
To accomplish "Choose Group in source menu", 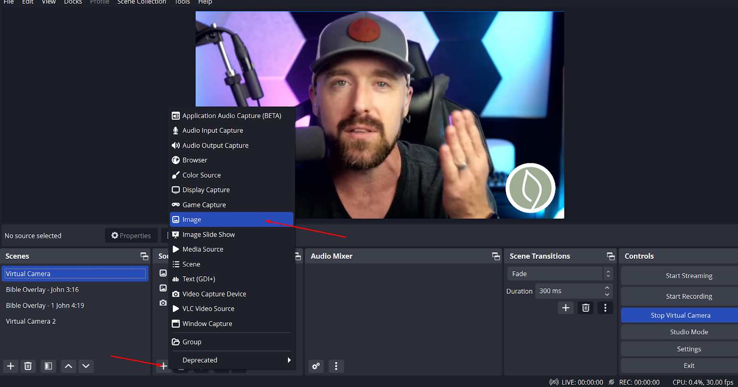I will pos(232,342).
